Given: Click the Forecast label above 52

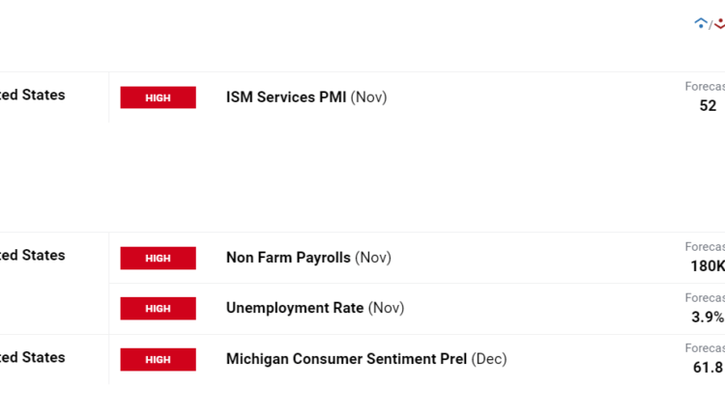Looking at the screenshot, I should click(x=705, y=87).
